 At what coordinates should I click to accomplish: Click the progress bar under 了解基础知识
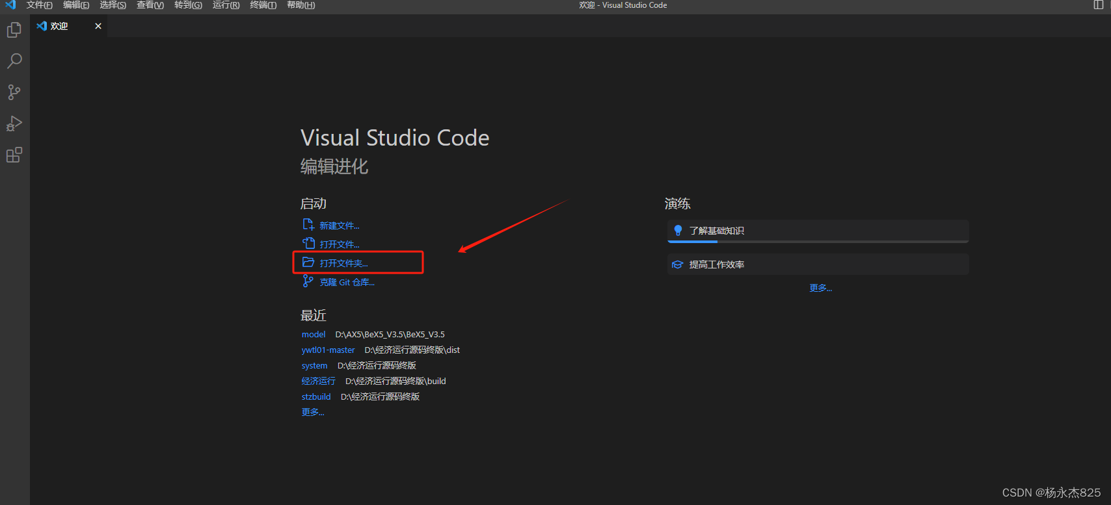coord(818,242)
